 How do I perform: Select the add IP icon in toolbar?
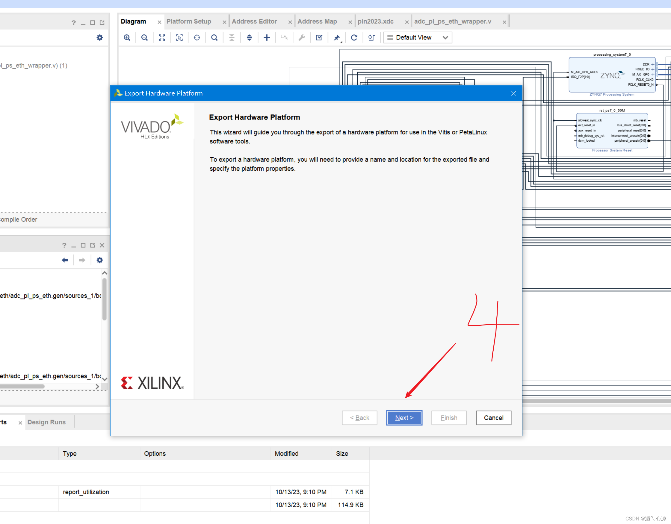tap(266, 37)
